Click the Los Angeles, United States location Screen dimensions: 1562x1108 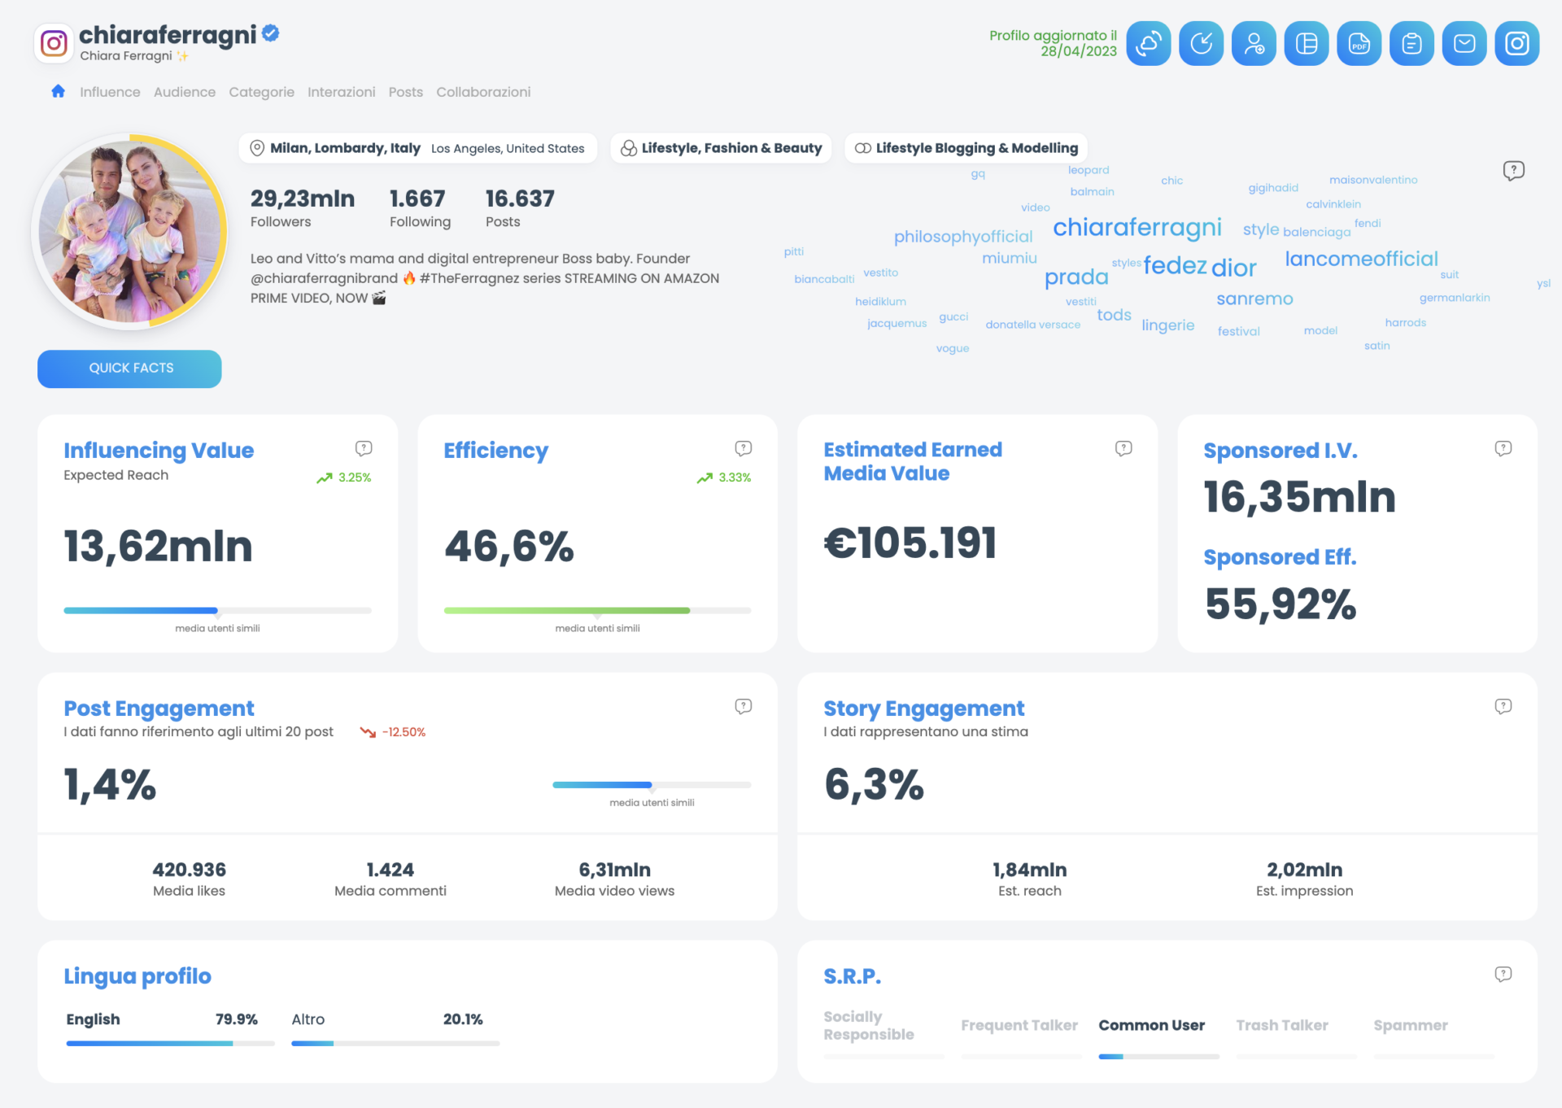tap(508, 148)
